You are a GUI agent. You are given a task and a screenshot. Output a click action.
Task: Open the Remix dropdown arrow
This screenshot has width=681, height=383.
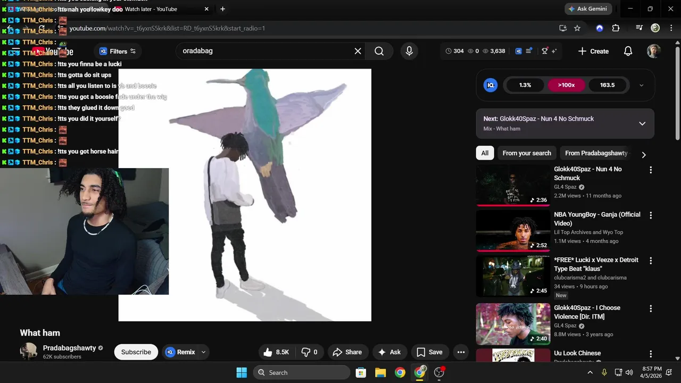203,352
